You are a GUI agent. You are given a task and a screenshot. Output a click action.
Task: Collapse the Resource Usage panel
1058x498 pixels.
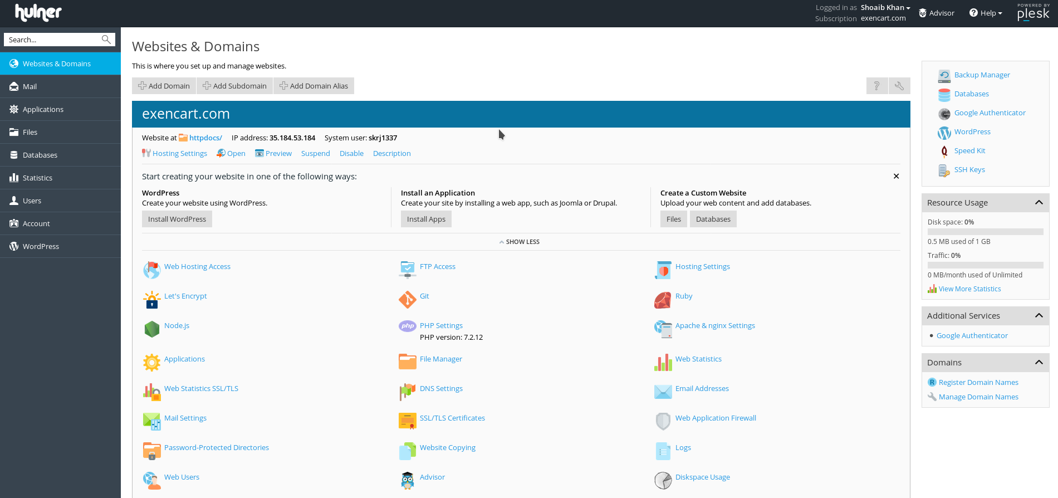point(1039,203)
